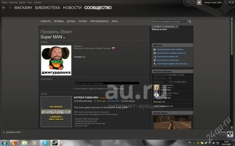Open the ГРУППЫ sub-tab
The width and height of the screenshot is (235, 146).
click(83, 21)
